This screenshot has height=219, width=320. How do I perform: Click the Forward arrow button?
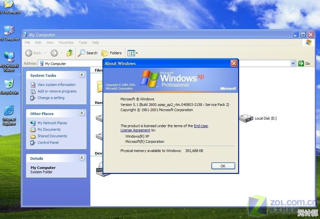coord(54,53)
